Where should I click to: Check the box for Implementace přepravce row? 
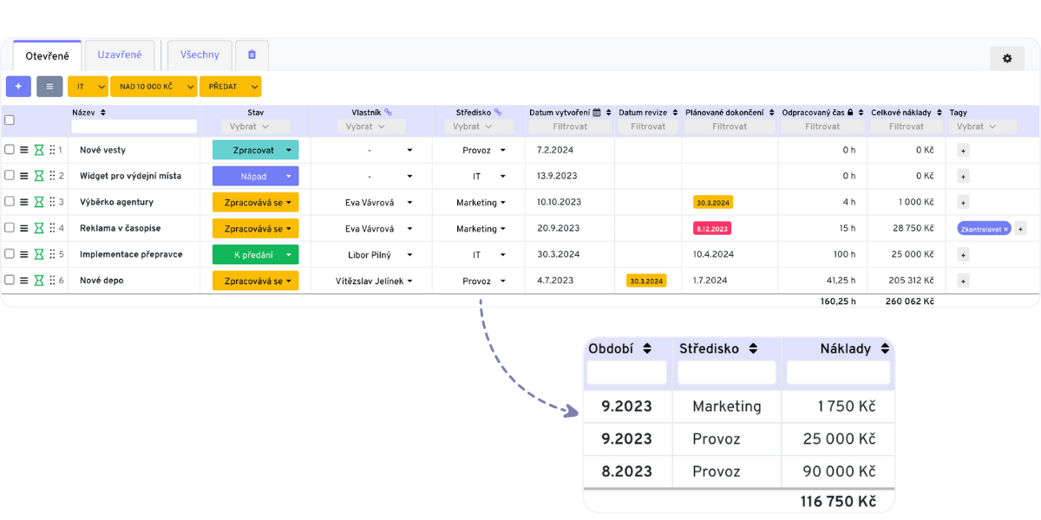point(10,255)
